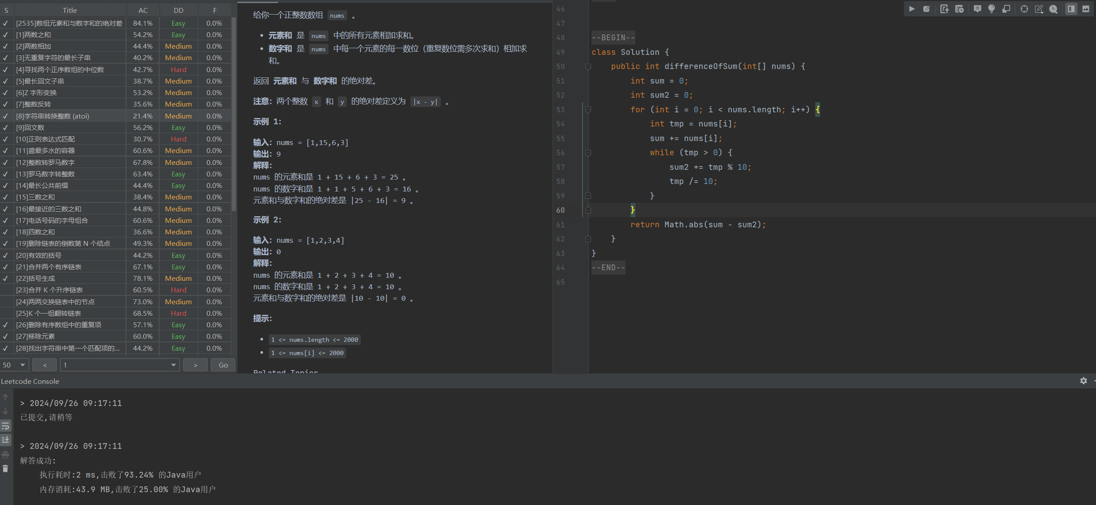This screenshot has width=1096, height=505.
Task: Click the --END-- marker line
Action: (608, 268)
